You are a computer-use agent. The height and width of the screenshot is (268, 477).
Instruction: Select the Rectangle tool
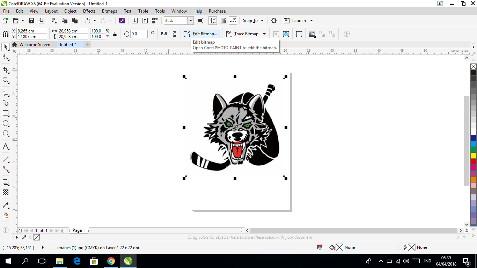click(5, 113)
